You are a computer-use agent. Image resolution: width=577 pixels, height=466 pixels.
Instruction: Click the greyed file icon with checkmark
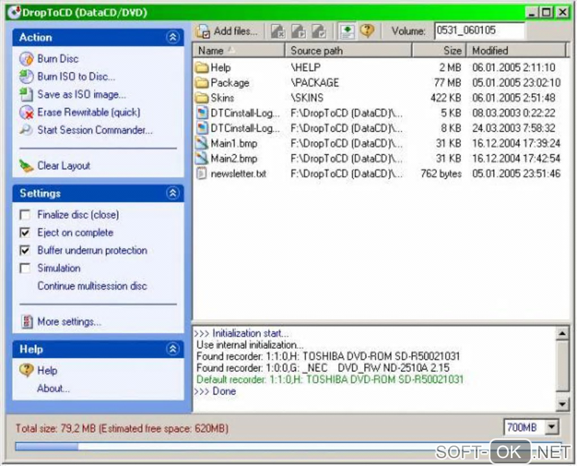coord(318,31)
